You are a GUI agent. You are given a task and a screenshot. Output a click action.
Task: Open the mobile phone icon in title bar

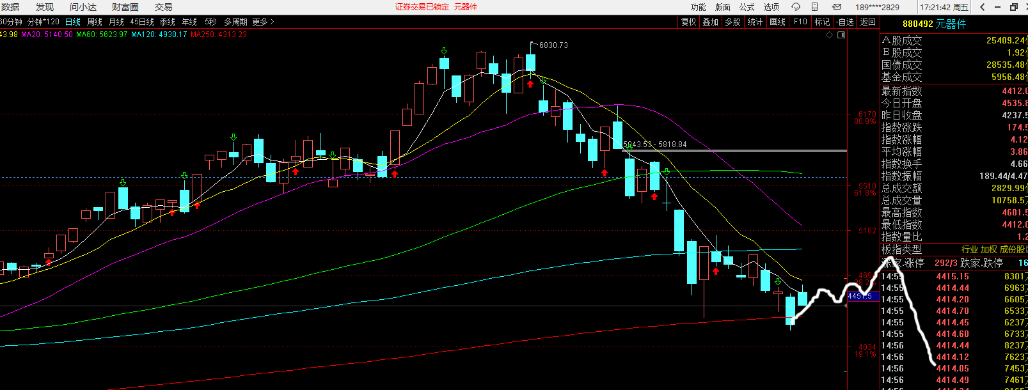click(x=815, y=7)
